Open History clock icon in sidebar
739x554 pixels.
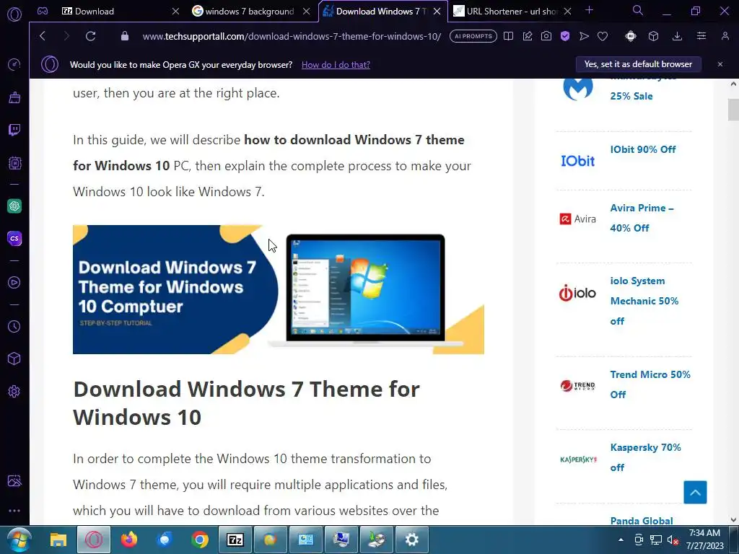(x=14, y=327)
